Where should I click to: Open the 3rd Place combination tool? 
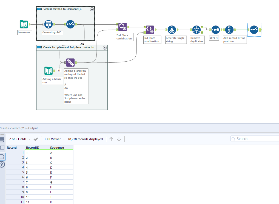150,30
